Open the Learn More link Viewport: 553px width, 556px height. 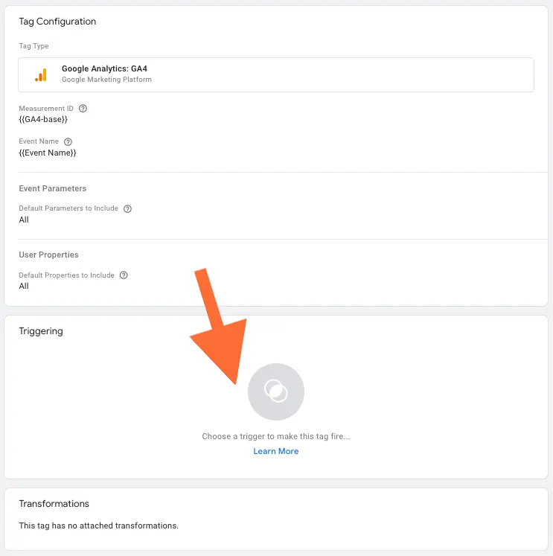pos(276,451)
